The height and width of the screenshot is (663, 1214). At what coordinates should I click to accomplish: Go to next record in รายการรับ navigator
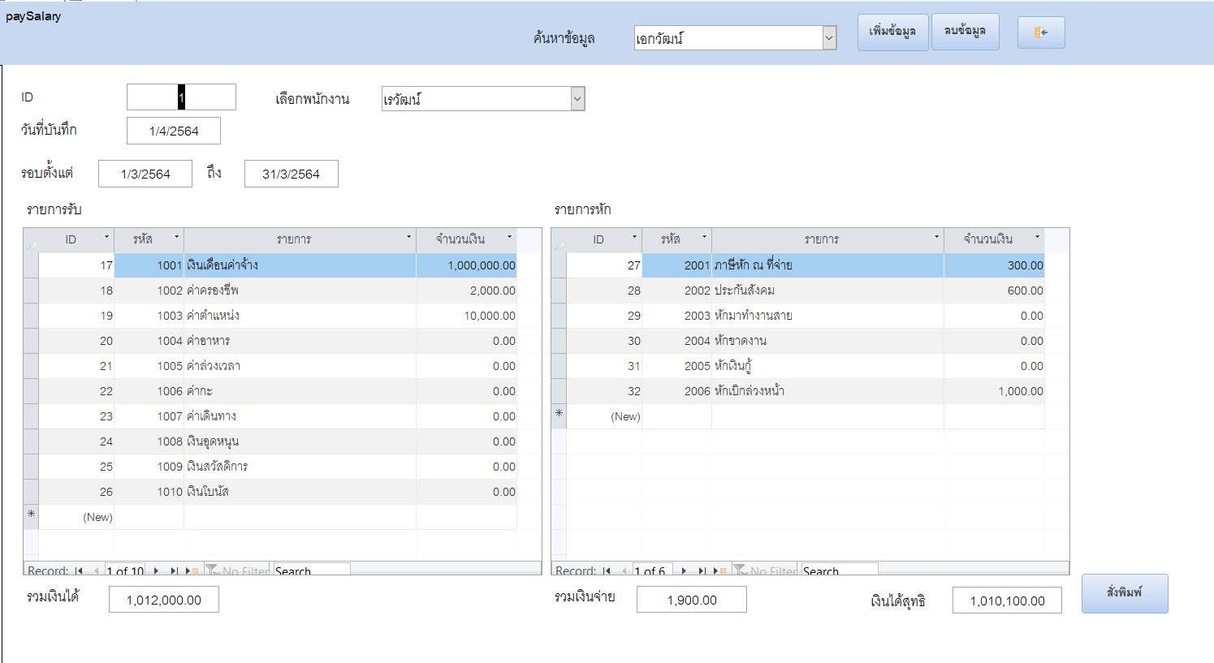pos(156,571)
